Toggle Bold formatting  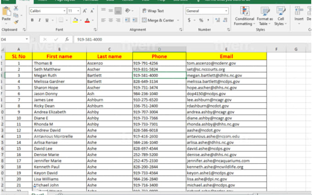(32, 20)
